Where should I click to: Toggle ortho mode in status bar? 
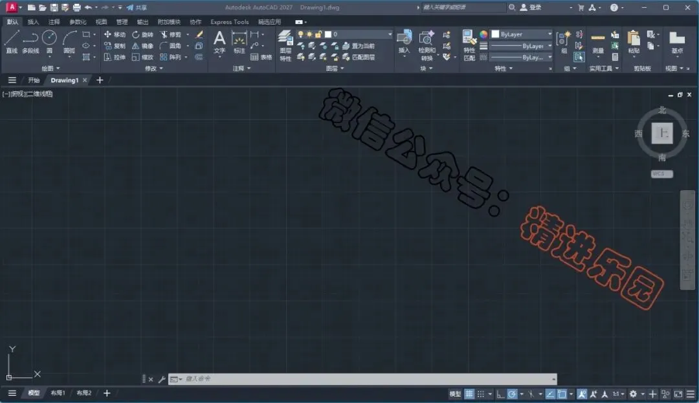(x=500, y=394)
